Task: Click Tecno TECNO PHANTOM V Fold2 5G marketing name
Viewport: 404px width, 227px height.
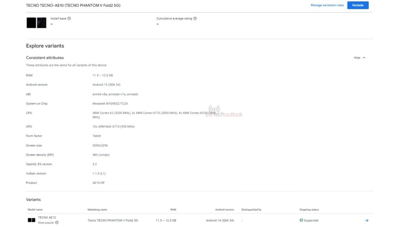Action: [113, 220]
